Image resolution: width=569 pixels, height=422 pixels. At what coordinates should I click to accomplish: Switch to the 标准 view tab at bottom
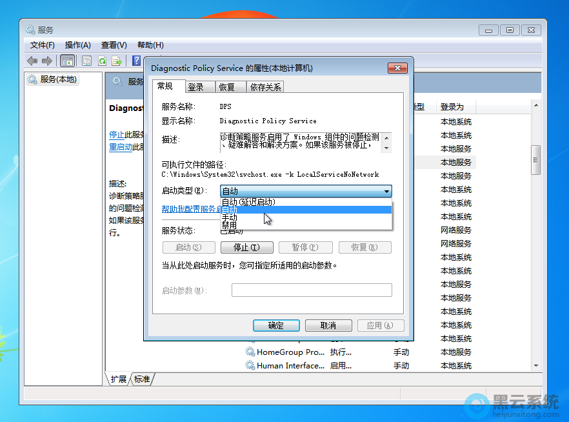142,379
